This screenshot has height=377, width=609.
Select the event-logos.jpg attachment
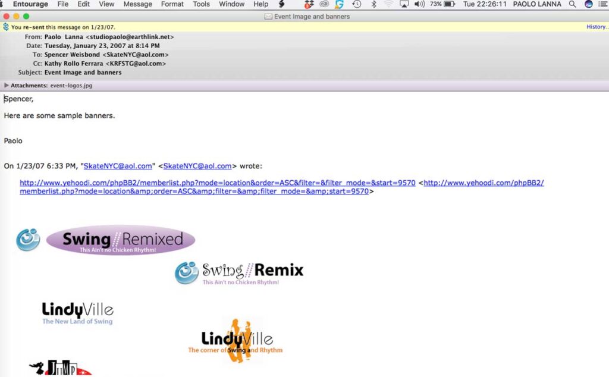click(x=71, y=86)
